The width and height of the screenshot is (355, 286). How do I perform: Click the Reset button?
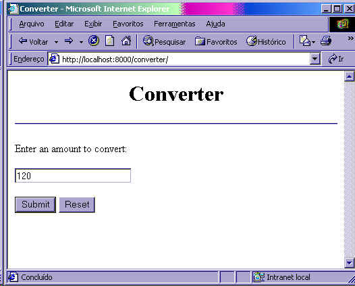(x=77, y=205)
